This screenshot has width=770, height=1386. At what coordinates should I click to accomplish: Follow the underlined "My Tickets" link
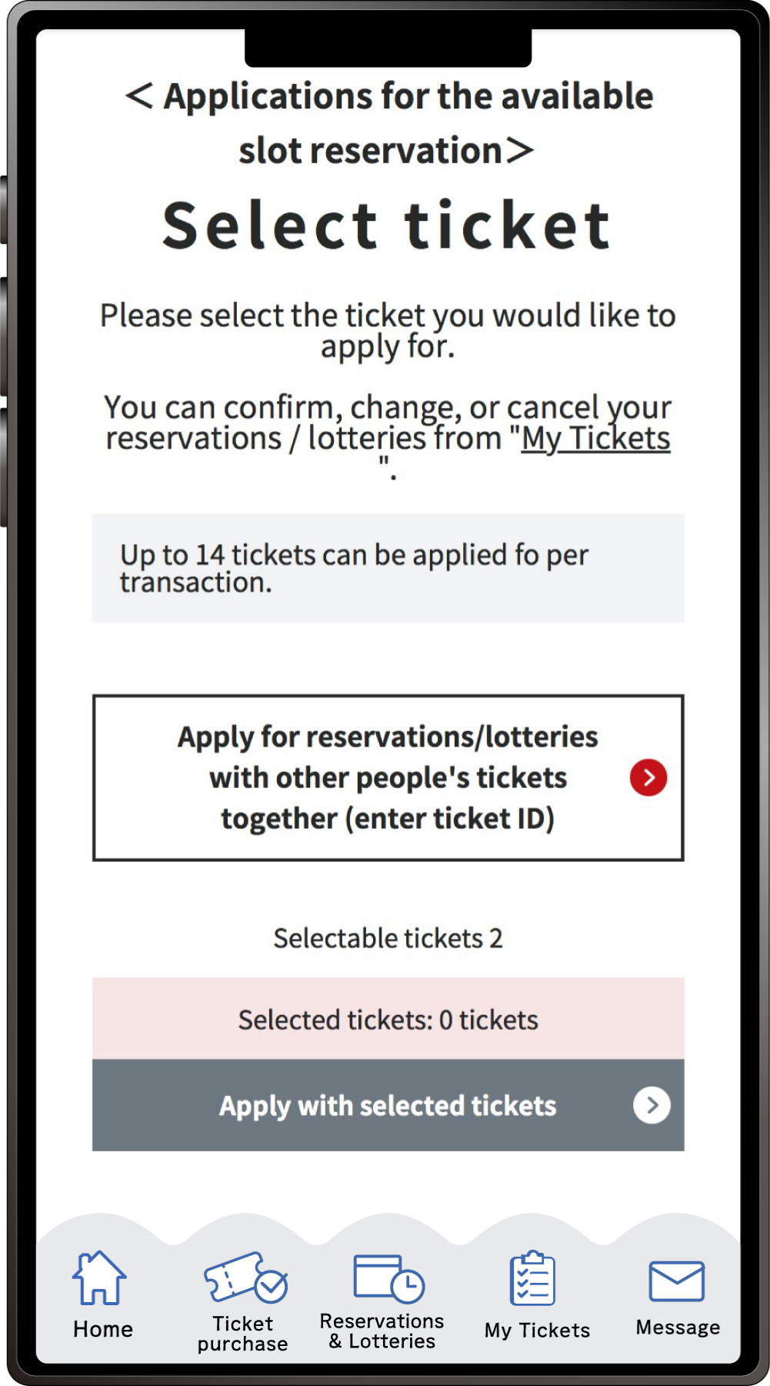pyautogui.click(x=595, y=438)
